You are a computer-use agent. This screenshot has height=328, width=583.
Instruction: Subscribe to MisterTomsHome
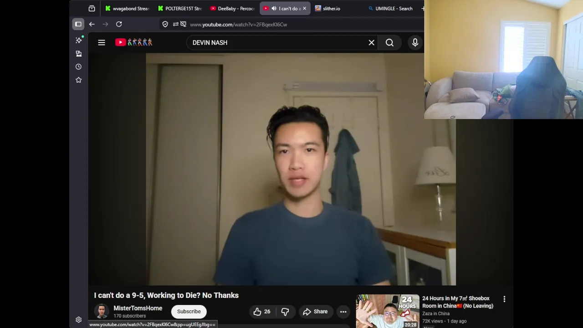[189, 312]
